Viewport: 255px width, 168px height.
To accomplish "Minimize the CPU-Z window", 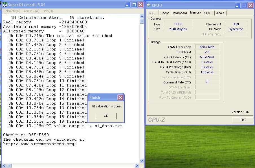I will coord(238,5).
